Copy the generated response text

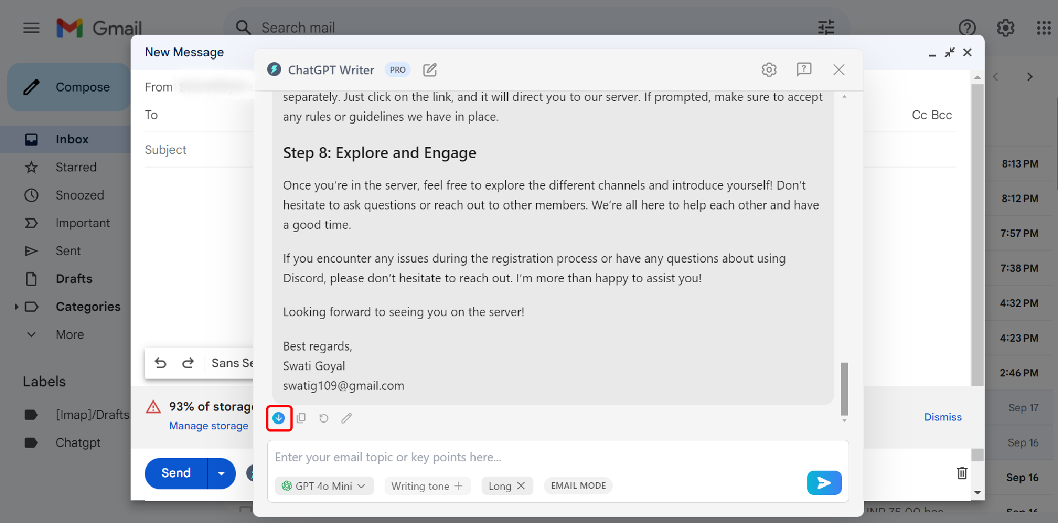tap(301, 418)
